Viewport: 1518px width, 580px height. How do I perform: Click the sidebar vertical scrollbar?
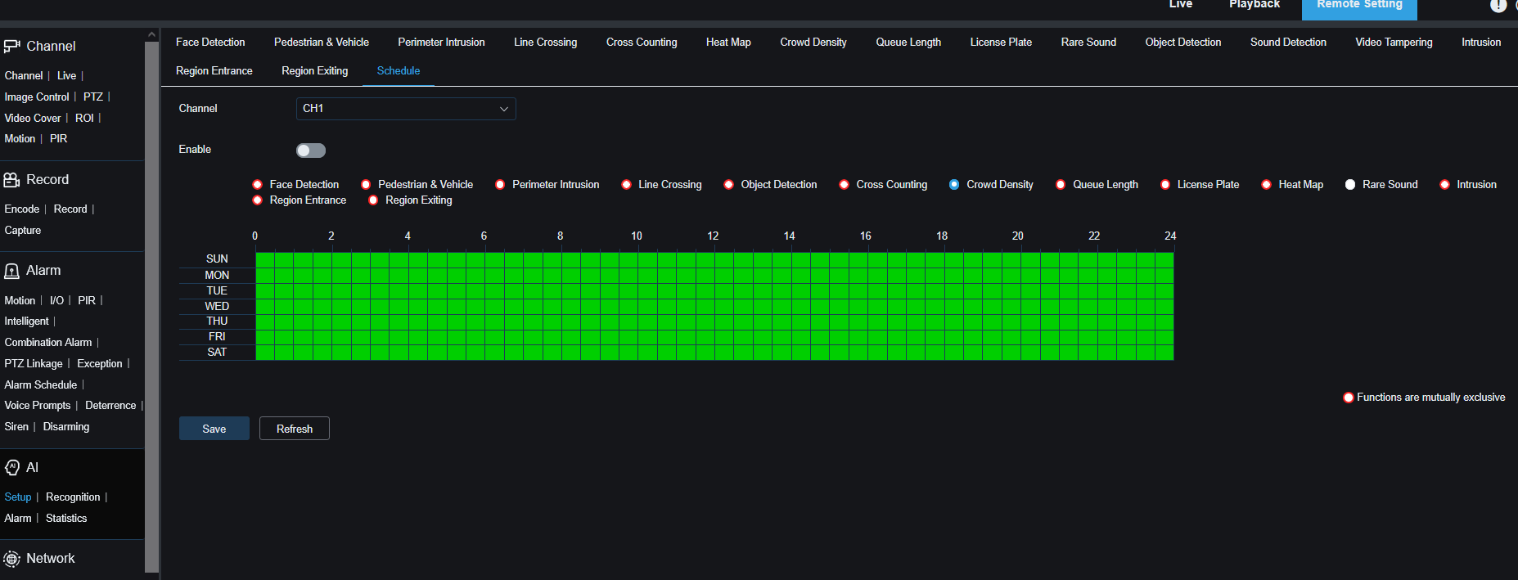[x=151, y=307]
